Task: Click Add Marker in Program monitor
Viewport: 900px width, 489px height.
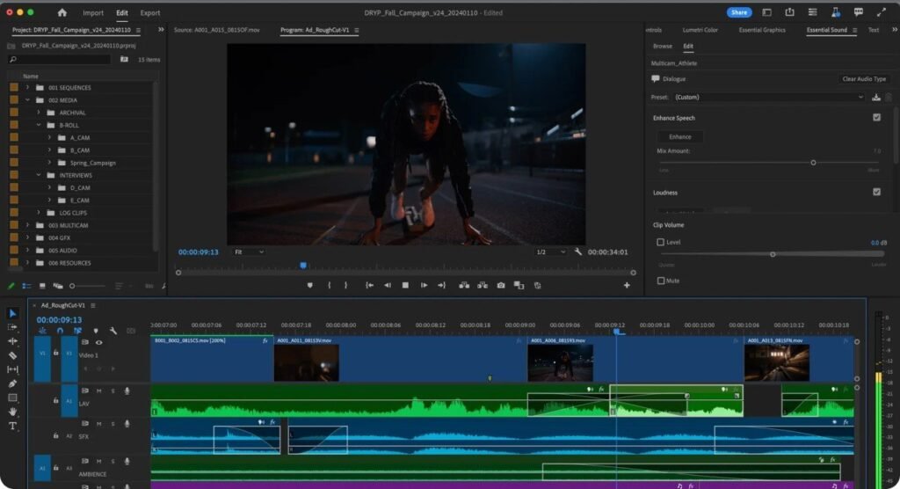Action: click(310, 285)
